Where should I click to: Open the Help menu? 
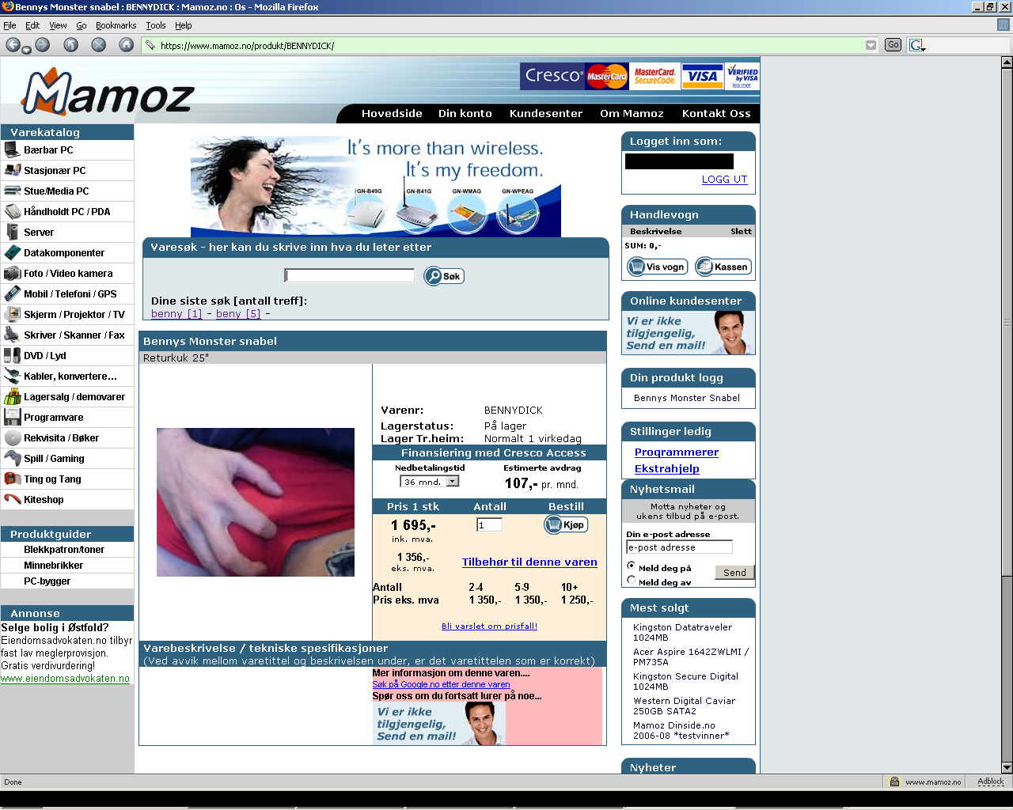click(x=184, y=25)
